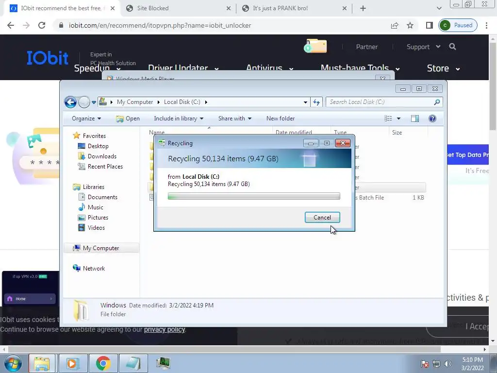Sort by Size column header
Screen dimensions: 497x373
[408, 132]
